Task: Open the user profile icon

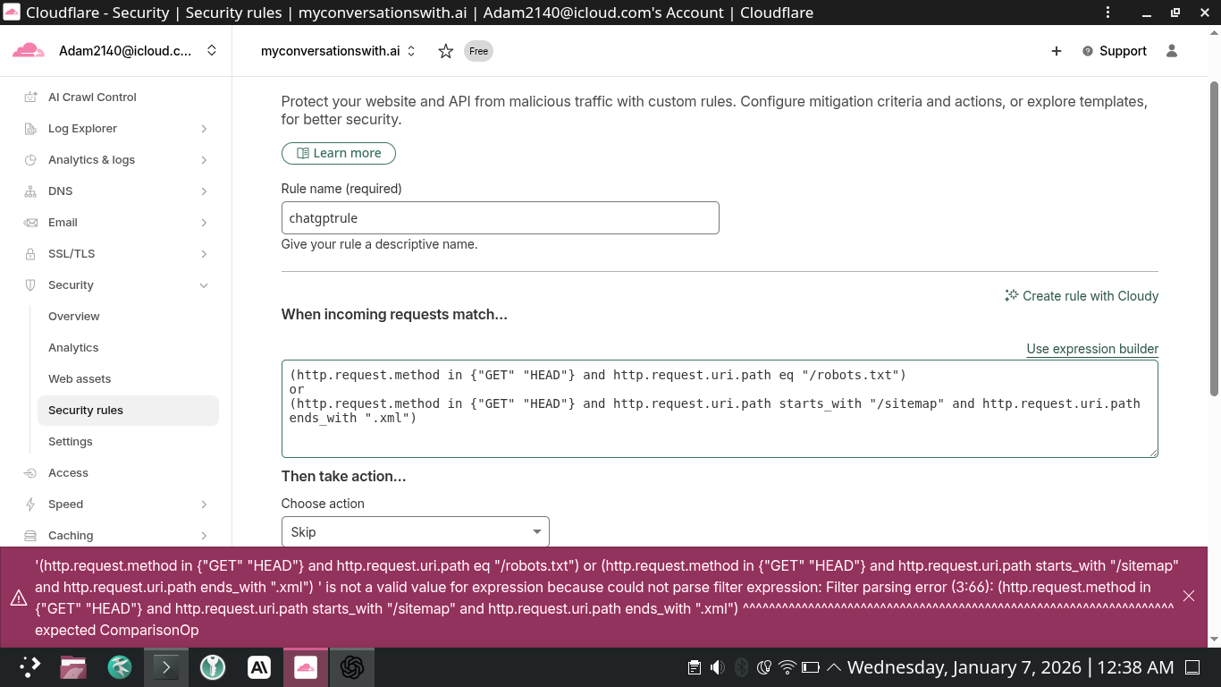Action: click(x=1172, y=51)
